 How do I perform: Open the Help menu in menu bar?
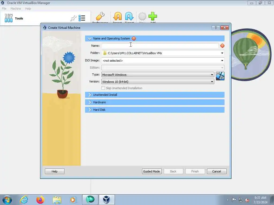[28, 9]
